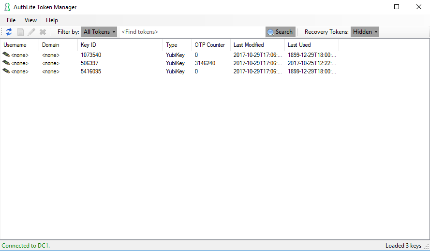Click the AuthLite keyhole icon in title bar
The image size is (430, 251).
pos(7,7)
